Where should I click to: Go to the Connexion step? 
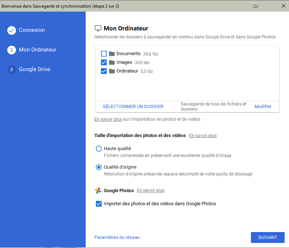(32, 30)
